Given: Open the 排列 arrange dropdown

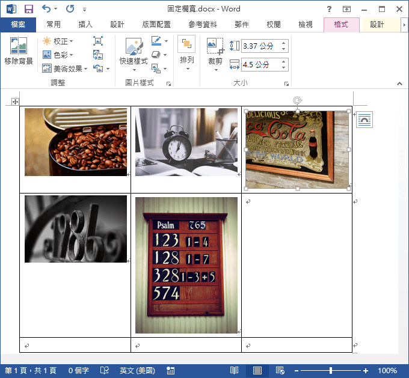Looking at the screenshot, I should (187, 53).
